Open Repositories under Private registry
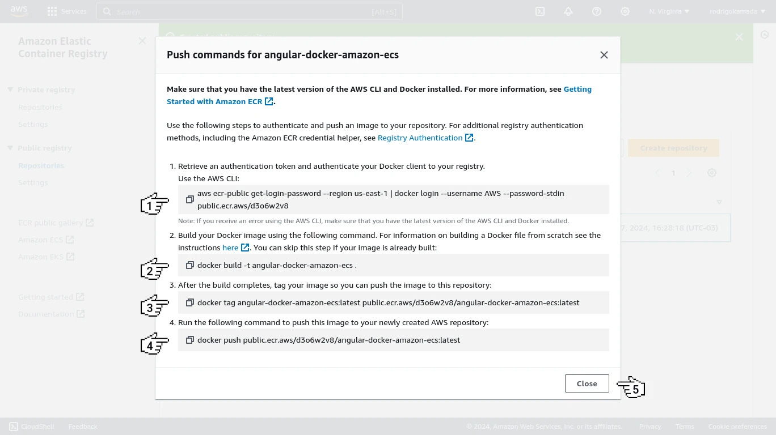776x435 pixels. (x=40, y=107)
